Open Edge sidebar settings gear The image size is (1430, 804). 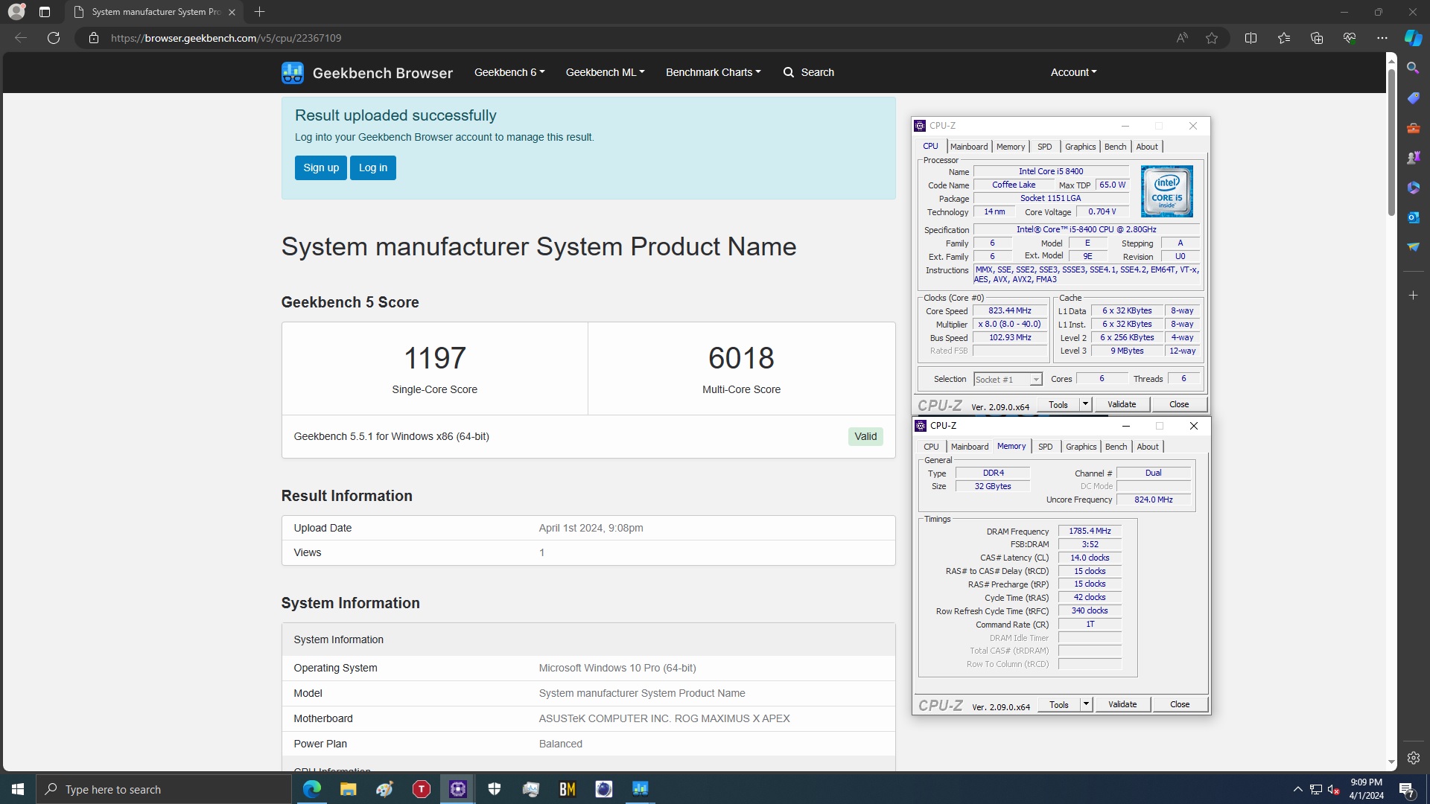point(1413,758)
